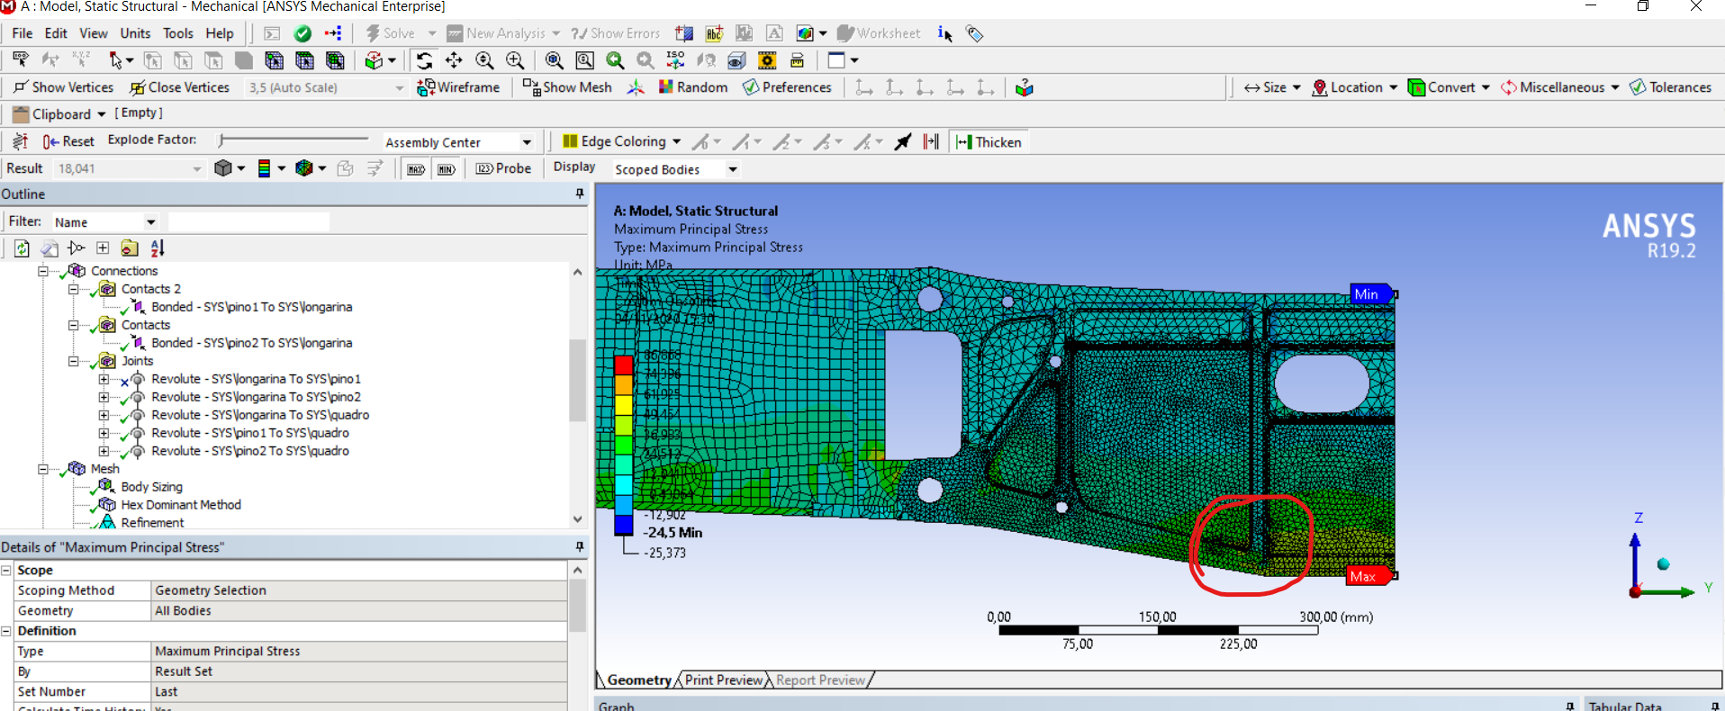The width and height of the screenshot is (1725, 711).
Task: Click Sort Ascending A-Z icon in Outline
Action: 158,248
